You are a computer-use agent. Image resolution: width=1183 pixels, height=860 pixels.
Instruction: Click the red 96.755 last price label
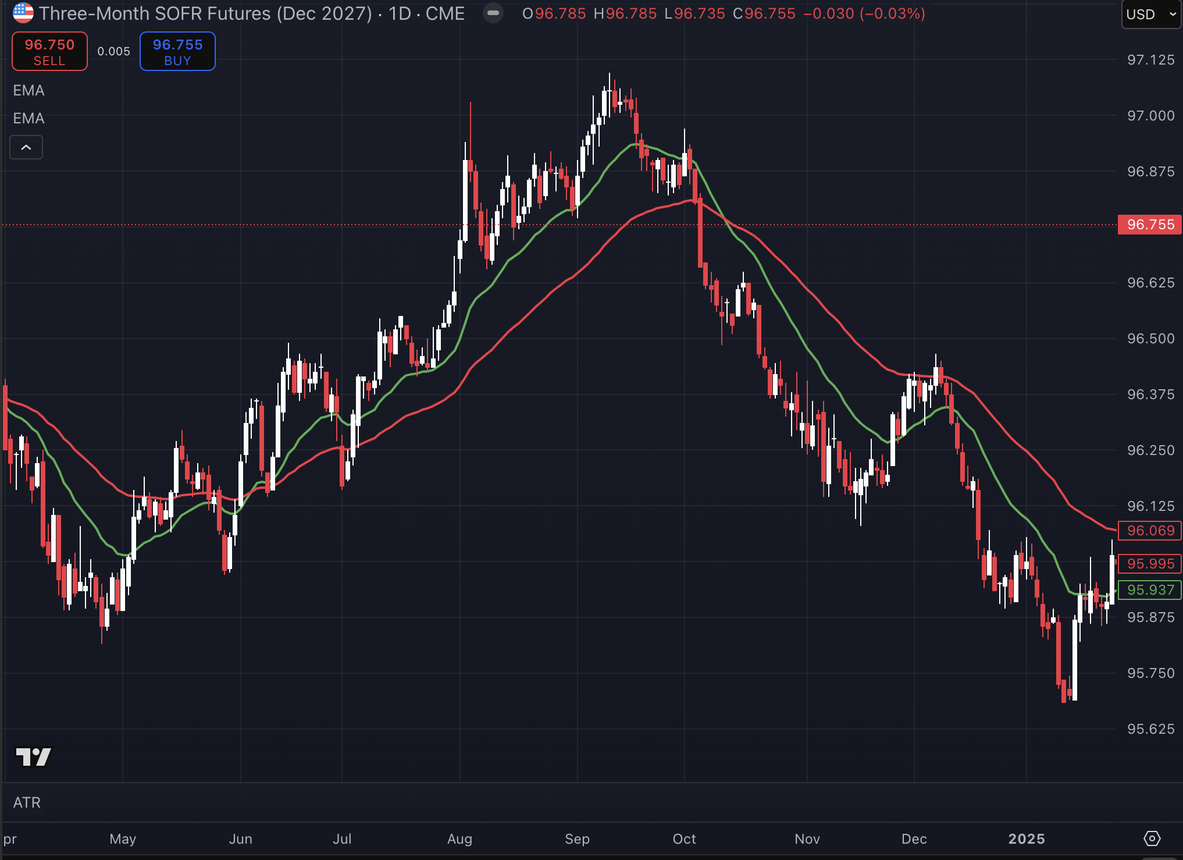[x=1149, y=225]
